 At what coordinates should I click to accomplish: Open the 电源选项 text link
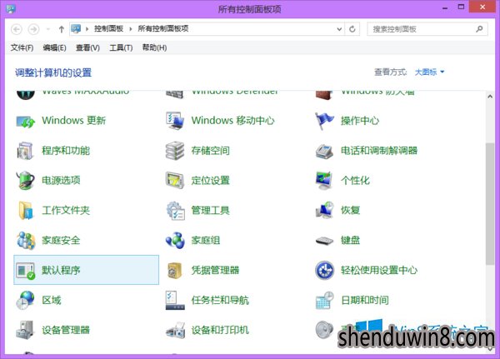(x=61, y=181)
